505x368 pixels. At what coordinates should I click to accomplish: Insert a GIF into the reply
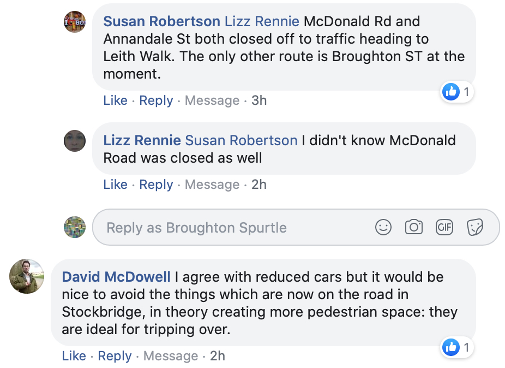[x=444, y=227]
